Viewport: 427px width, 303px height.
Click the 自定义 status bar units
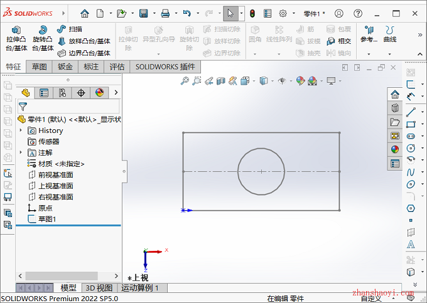click(371, 299)
